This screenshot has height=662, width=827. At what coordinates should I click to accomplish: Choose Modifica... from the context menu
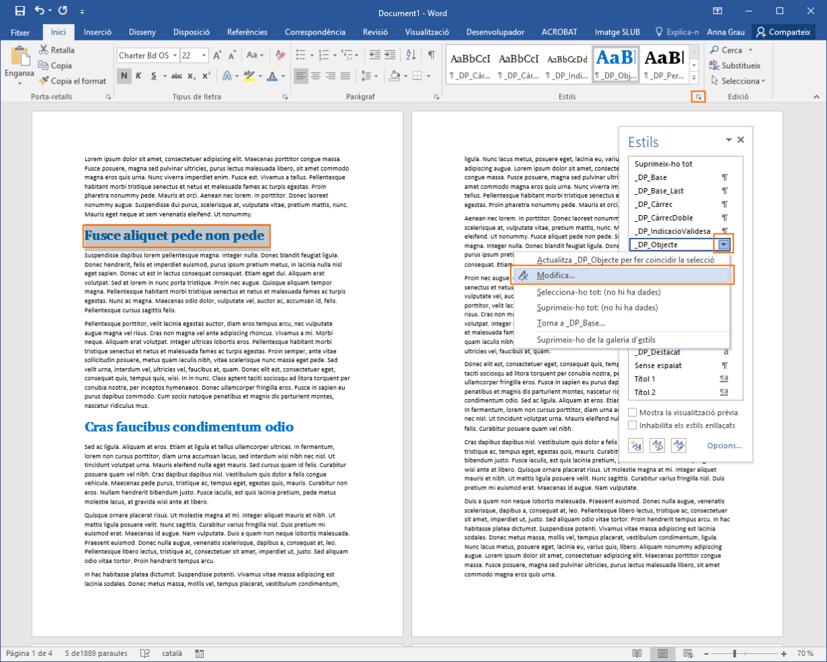[556, 276]
